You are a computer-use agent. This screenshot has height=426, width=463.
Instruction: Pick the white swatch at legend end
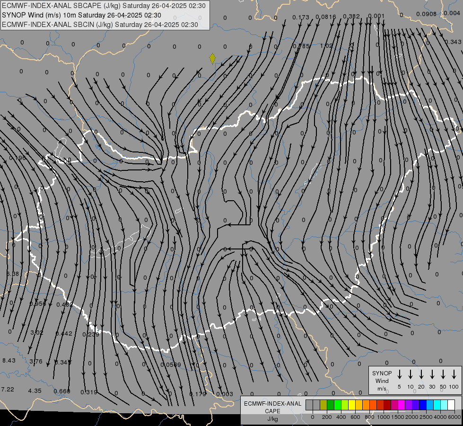(x=451, y=405)
